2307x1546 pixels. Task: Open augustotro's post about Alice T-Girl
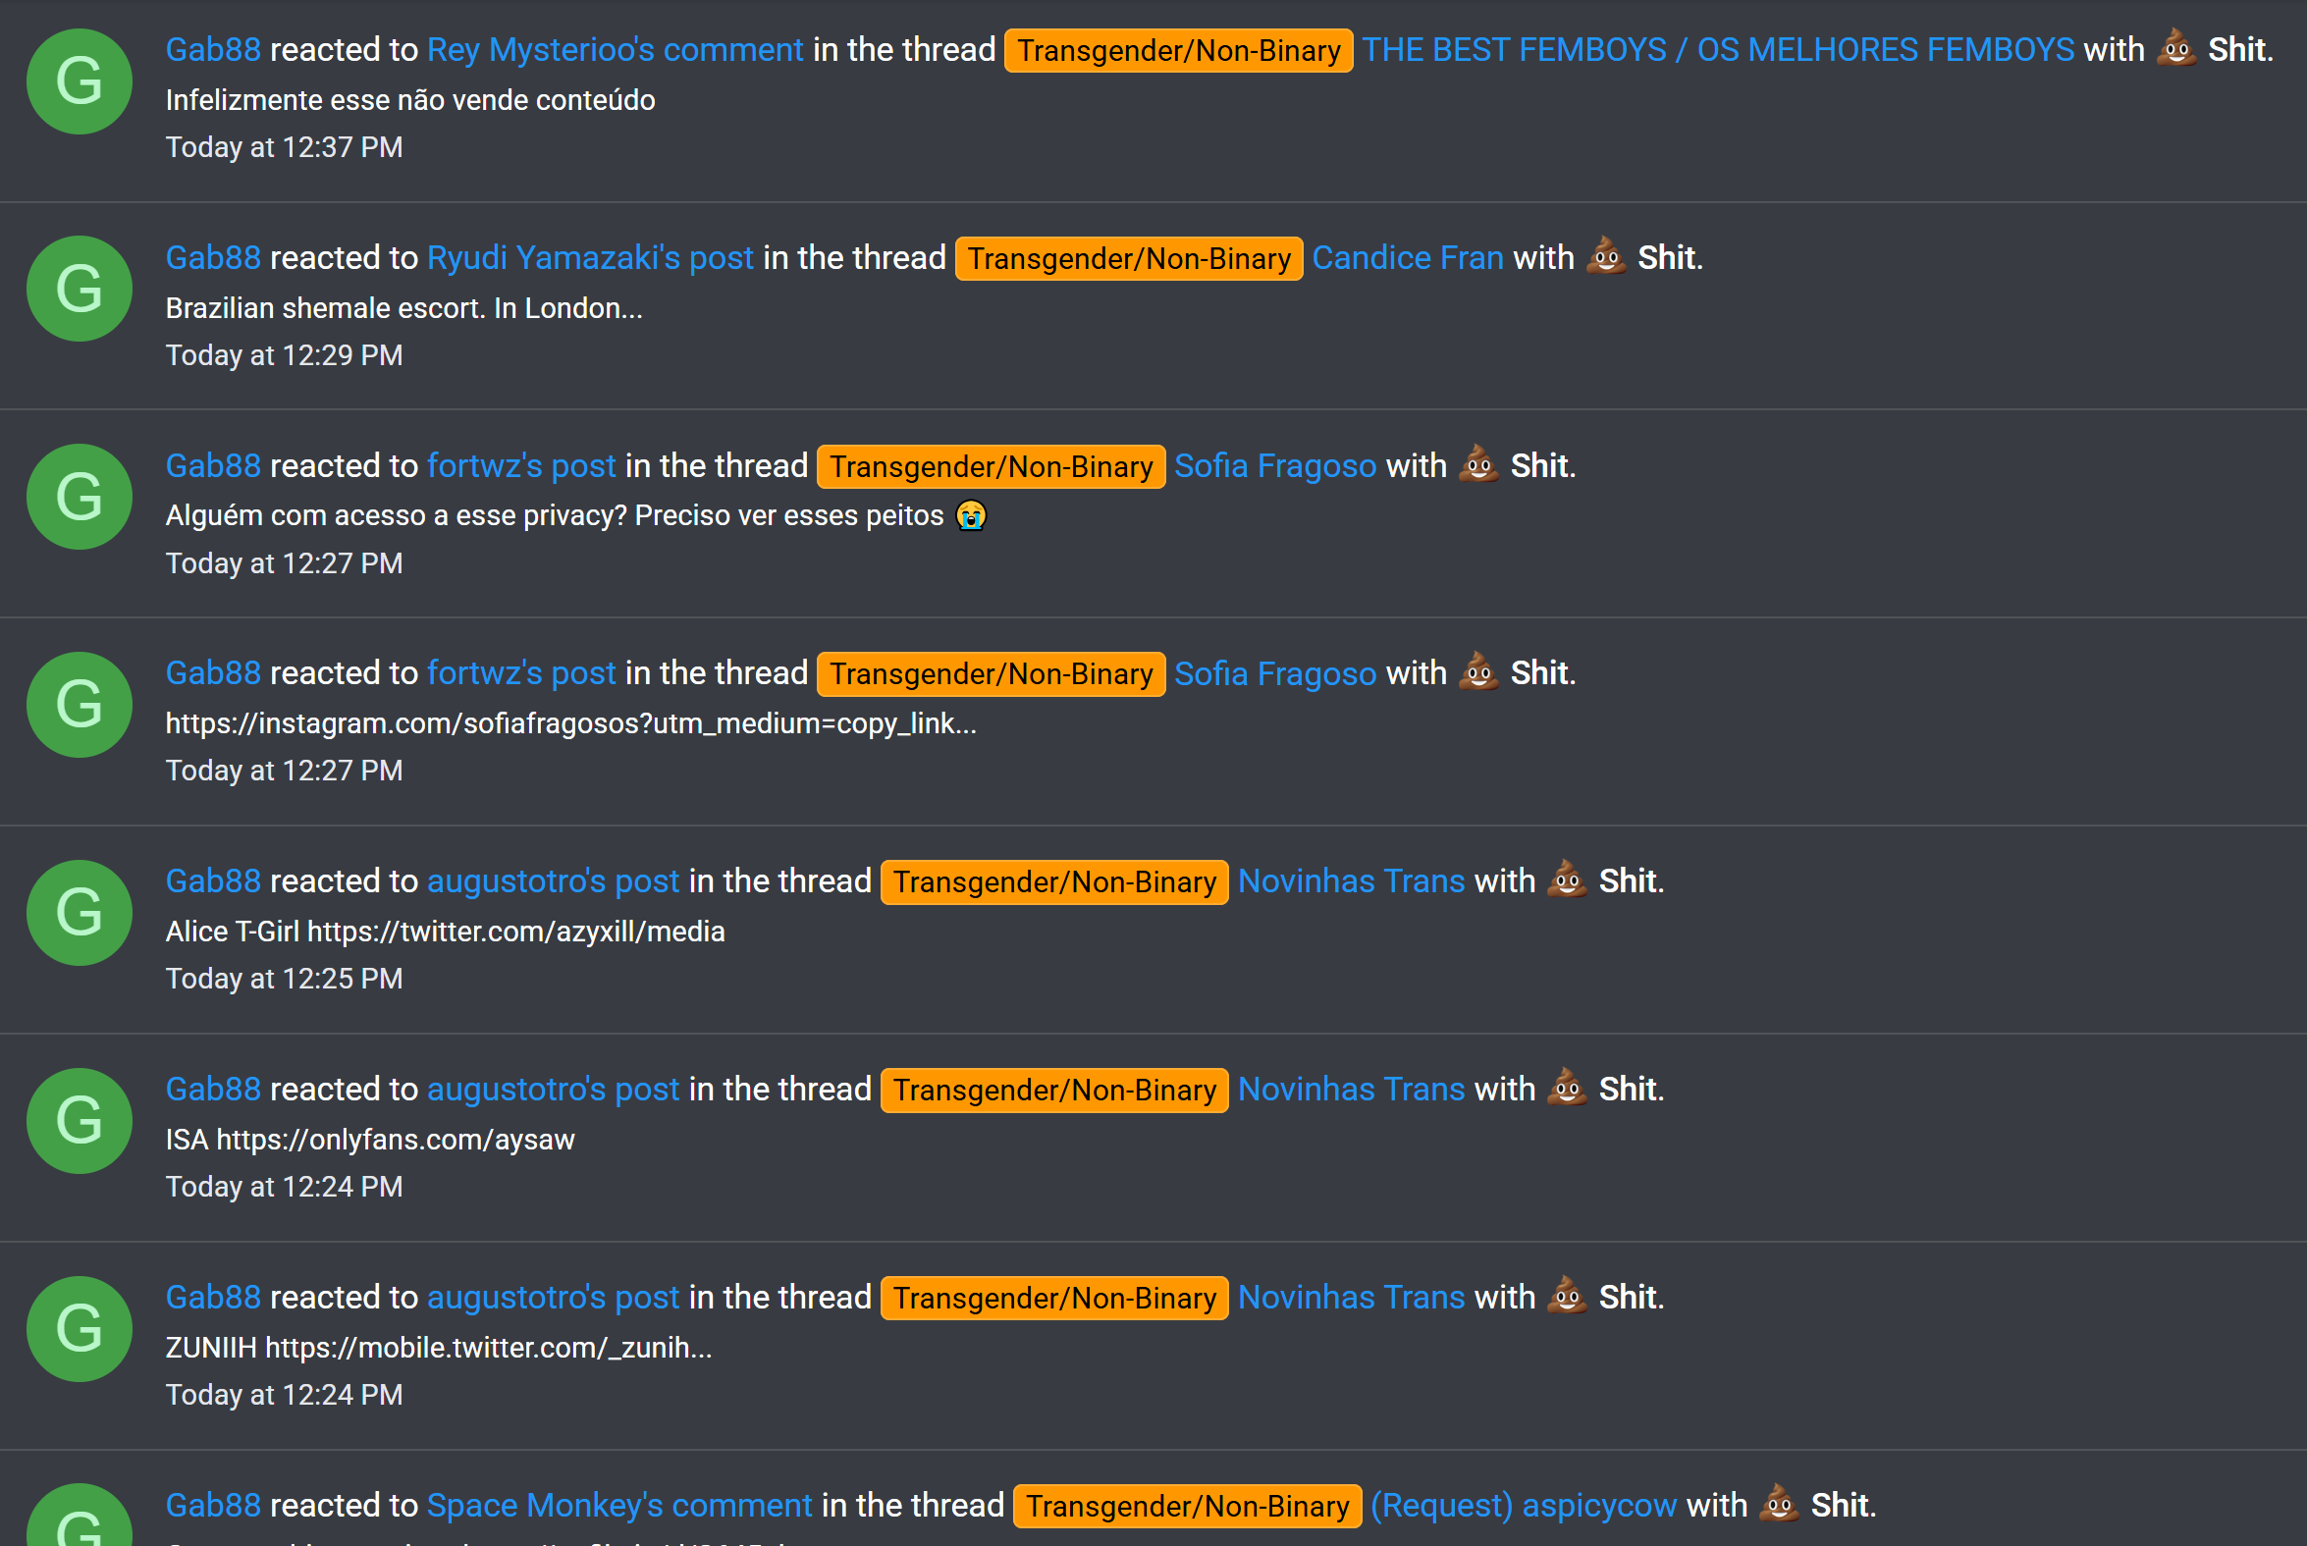[x=553, y=880]
